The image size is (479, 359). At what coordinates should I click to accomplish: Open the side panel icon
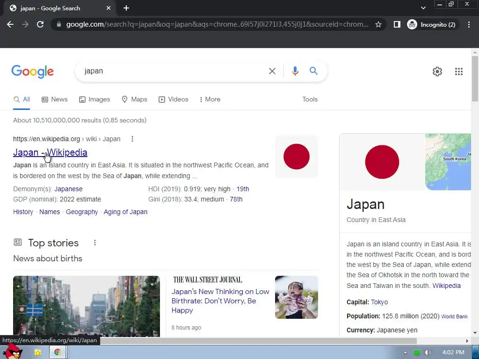click(x=397, y=24)
